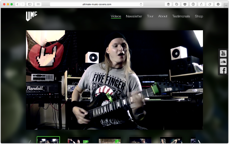Viewport: 229px width, 144px height.
Task: Play the main guitar cover video
Action: pyautogui.click(x=114, y=80)
